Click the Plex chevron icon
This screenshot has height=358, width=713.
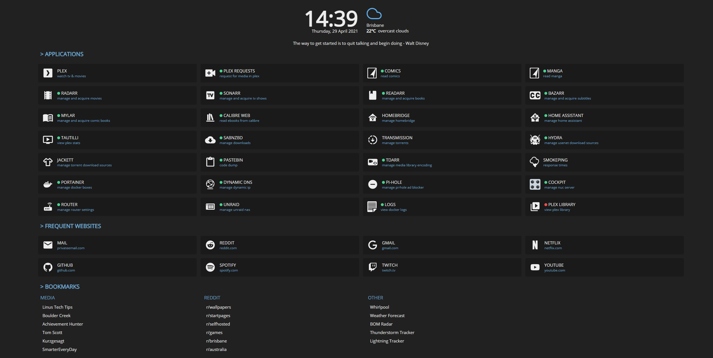pyautogui.click(x=48, y=73)
